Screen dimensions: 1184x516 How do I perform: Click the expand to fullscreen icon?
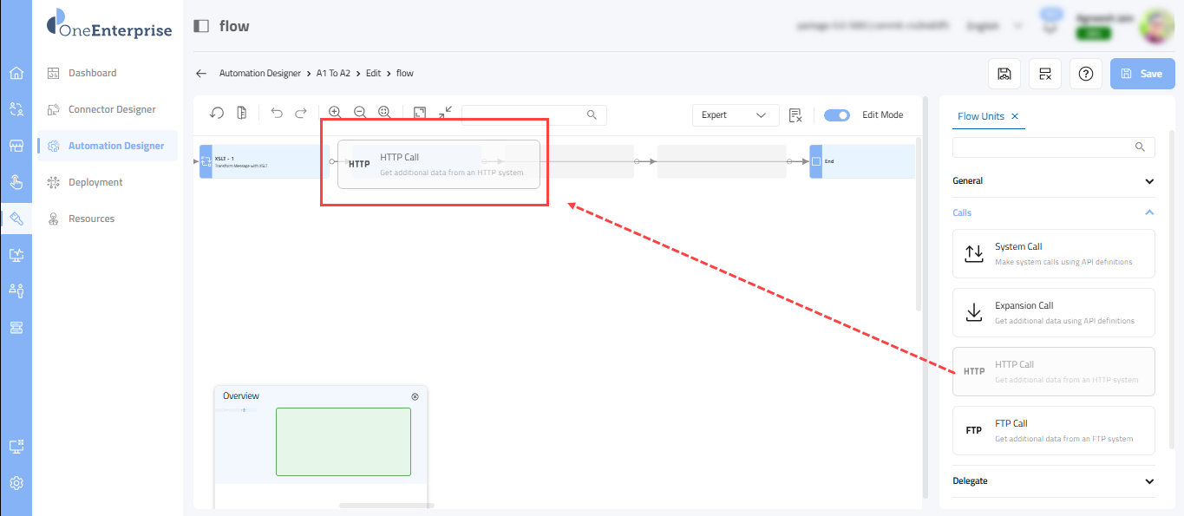point(420,113)
